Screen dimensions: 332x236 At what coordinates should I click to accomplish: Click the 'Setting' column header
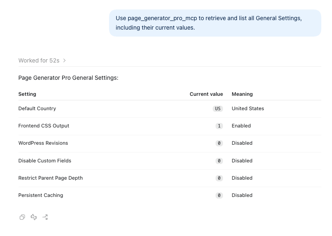[27, 94]
